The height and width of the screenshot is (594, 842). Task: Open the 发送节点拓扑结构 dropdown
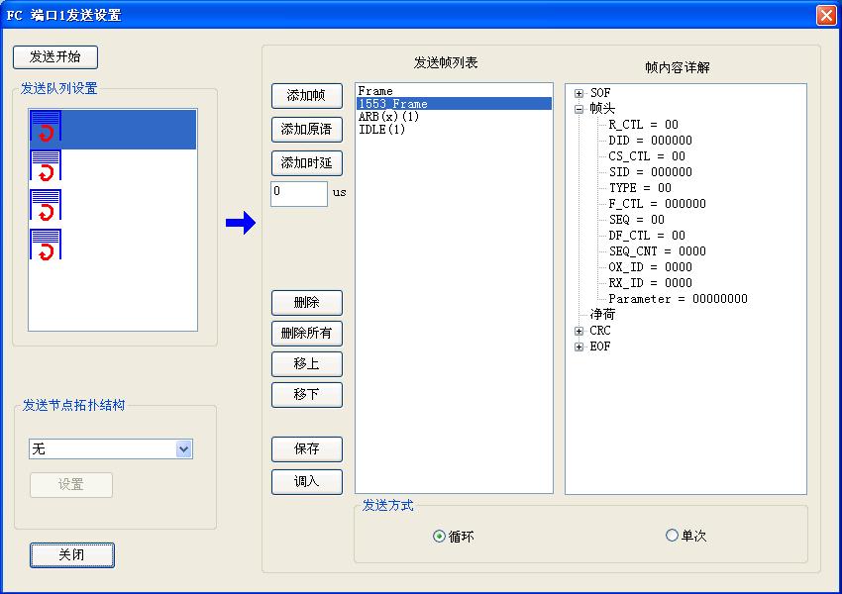pos(183,449)
